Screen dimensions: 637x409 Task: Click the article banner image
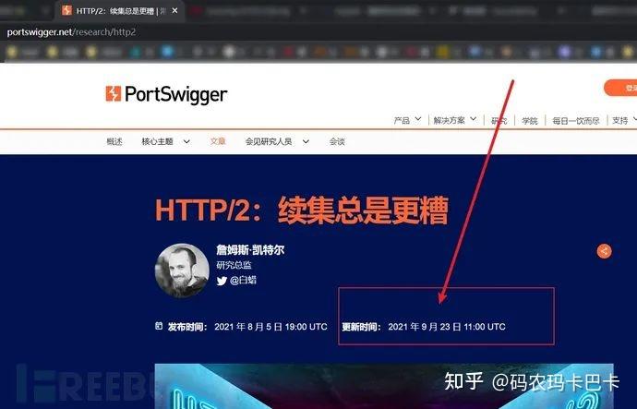click(384, 386)
